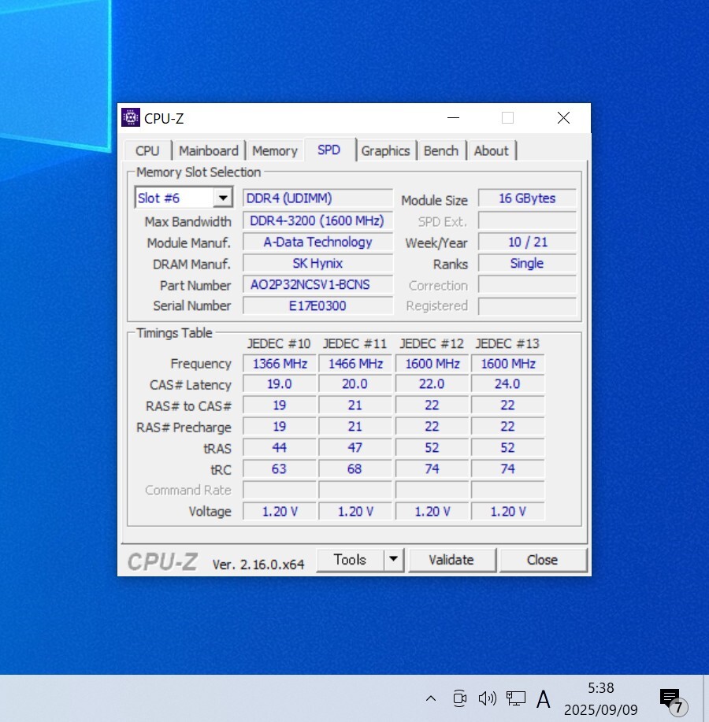Click the CPU-Z app icon in title bar
Screen dimensions: 709x722
(x=130, y=118)
